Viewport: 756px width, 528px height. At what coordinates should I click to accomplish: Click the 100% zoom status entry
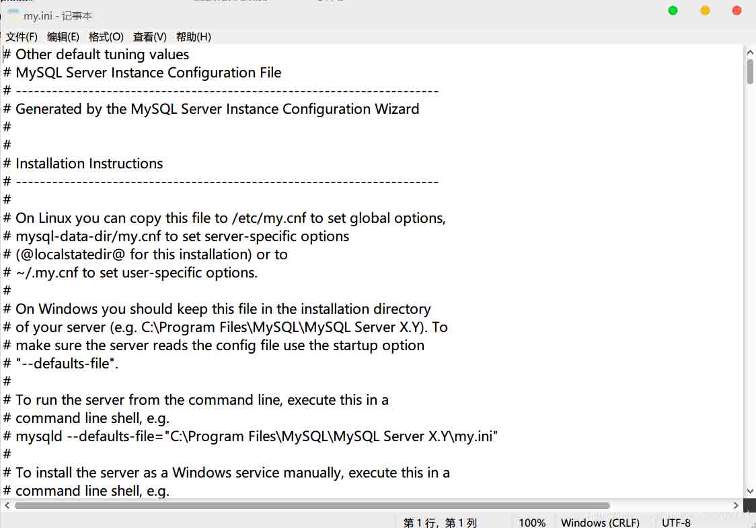(x=532, y=523)
